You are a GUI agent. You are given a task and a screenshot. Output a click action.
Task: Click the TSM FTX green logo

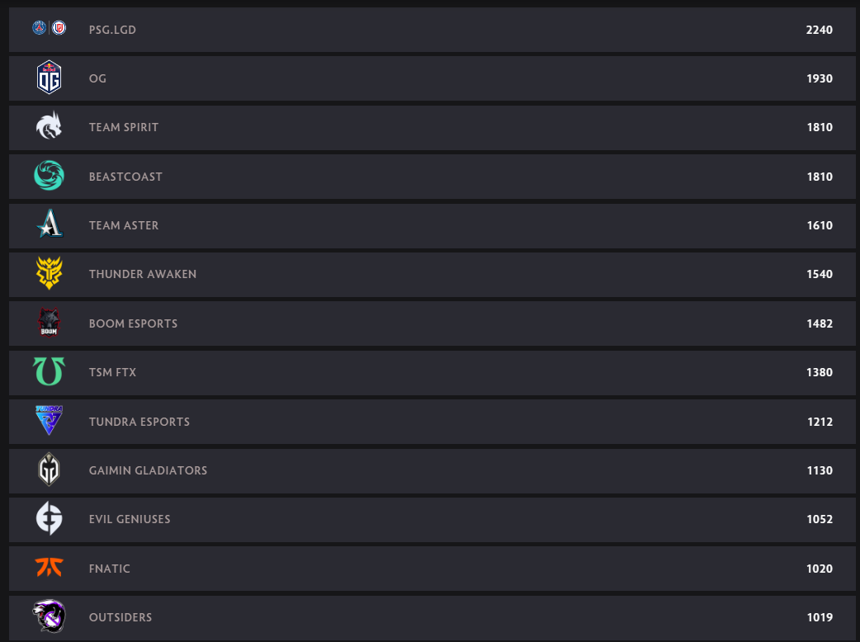(x=49, y=371)
